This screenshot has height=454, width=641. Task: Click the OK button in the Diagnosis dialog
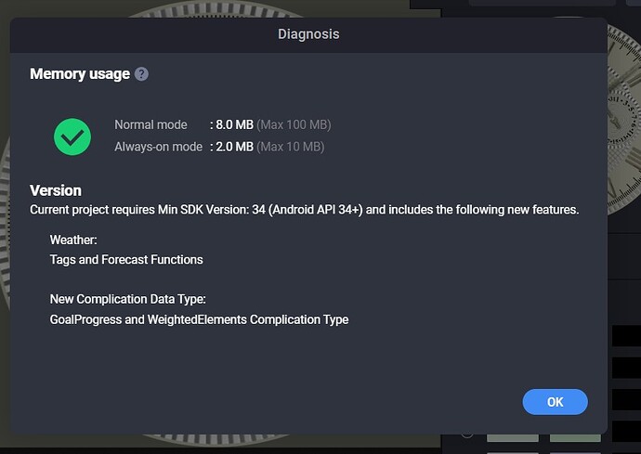(x=555, y=402)
